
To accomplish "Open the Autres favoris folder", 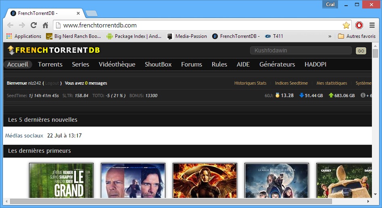I will pyautogui.click(x=357, y=36).
